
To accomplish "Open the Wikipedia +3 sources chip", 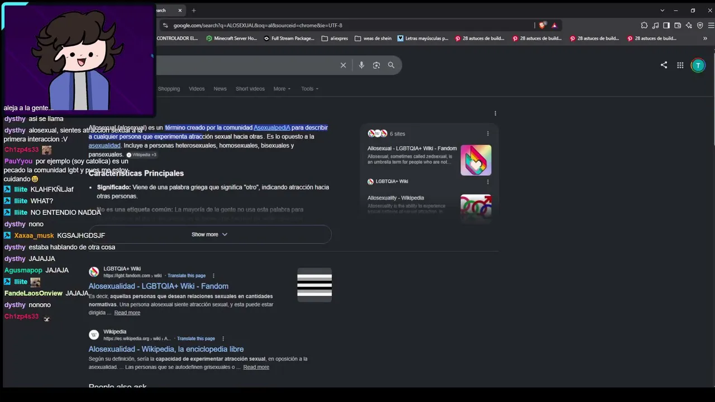I will pyautogui.click(x=141, y=155).
